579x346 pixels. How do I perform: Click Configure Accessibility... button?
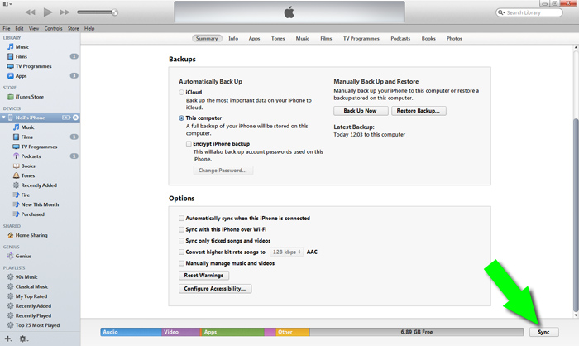pyautogui.click(x=215, y=288)
